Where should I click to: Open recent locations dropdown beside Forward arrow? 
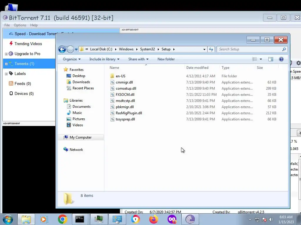pos(76,49)
